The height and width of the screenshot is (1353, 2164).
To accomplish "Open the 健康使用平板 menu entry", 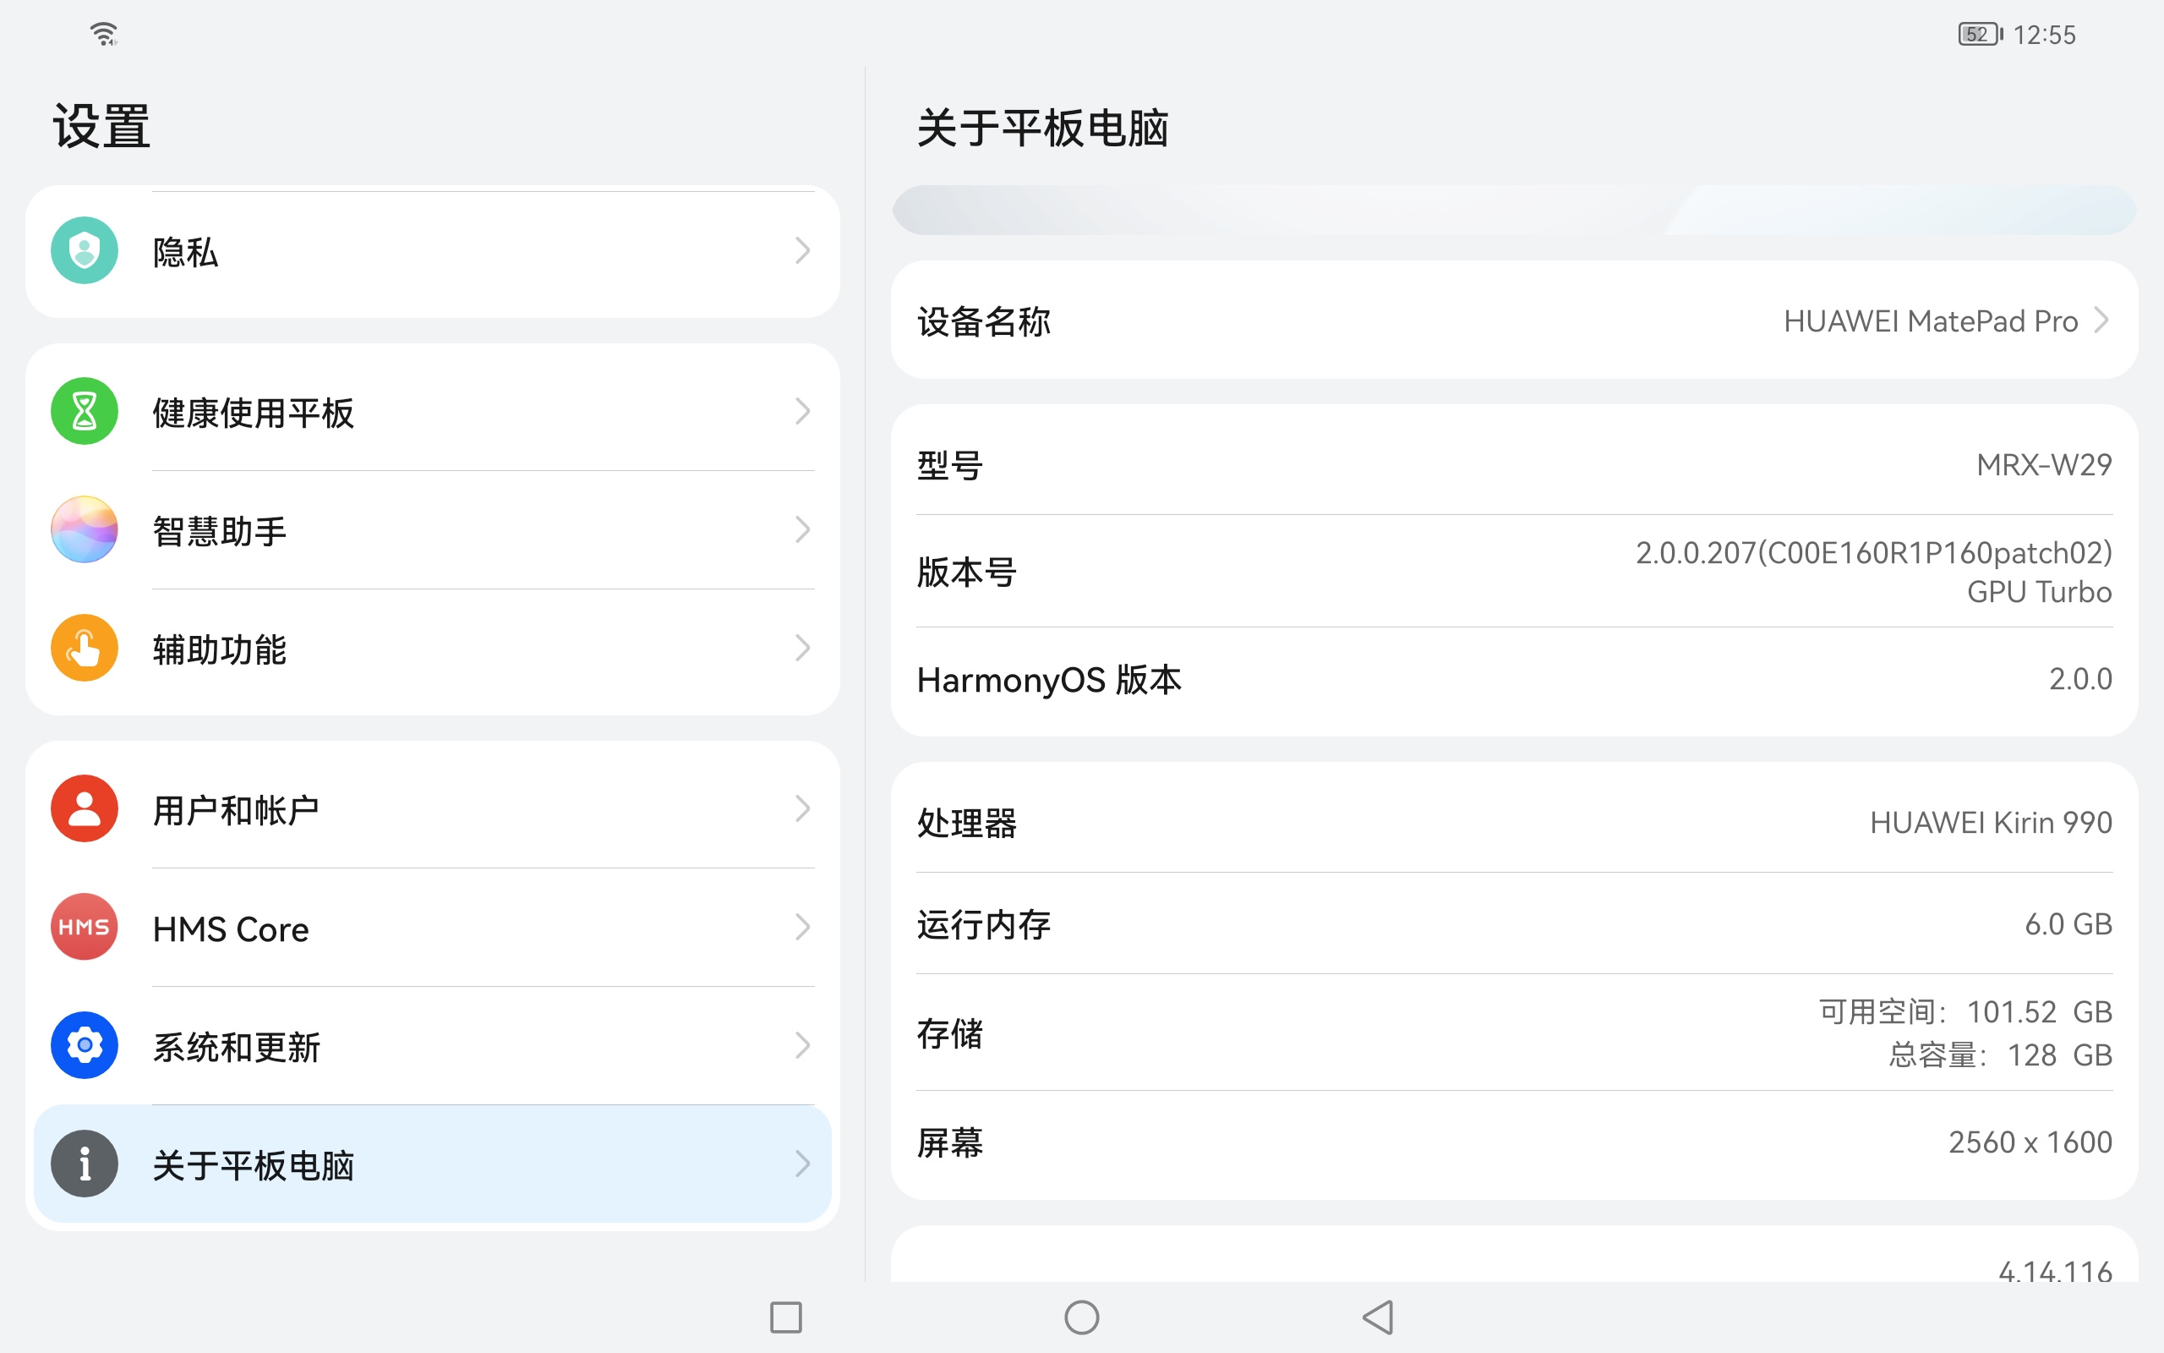I will coord(433,412).
